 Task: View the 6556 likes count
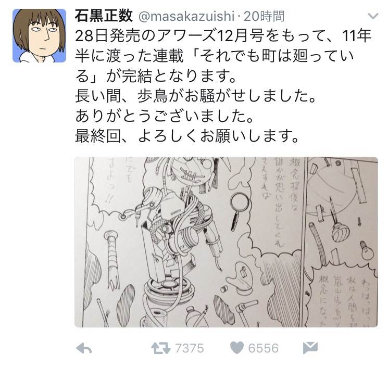pyautogui.click(x=264, y=348)
